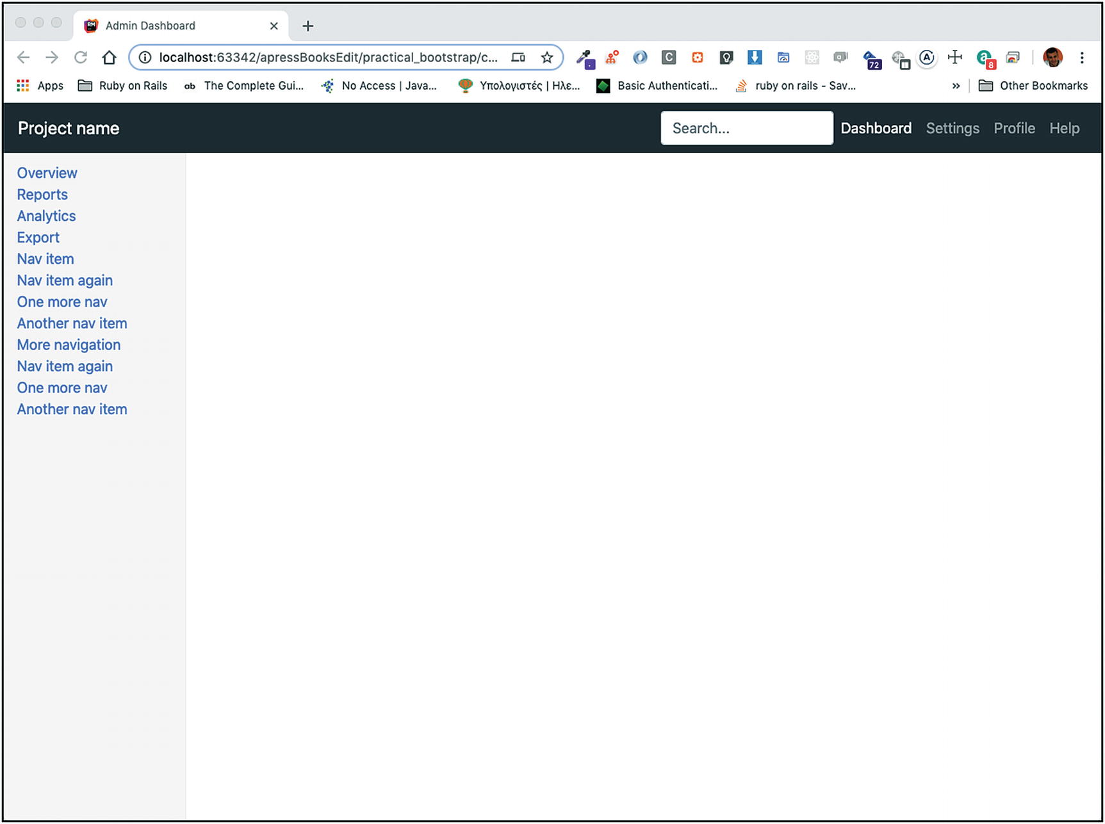The height and width of the screenshot is (824, 1105).
Task: Click the Project name brand link
Action: pos(69,129)
